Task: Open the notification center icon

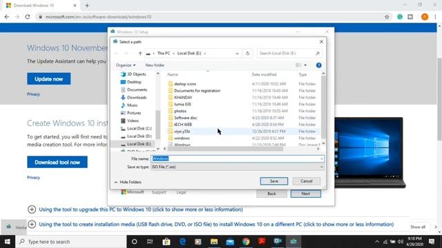Action: point(432,242)
